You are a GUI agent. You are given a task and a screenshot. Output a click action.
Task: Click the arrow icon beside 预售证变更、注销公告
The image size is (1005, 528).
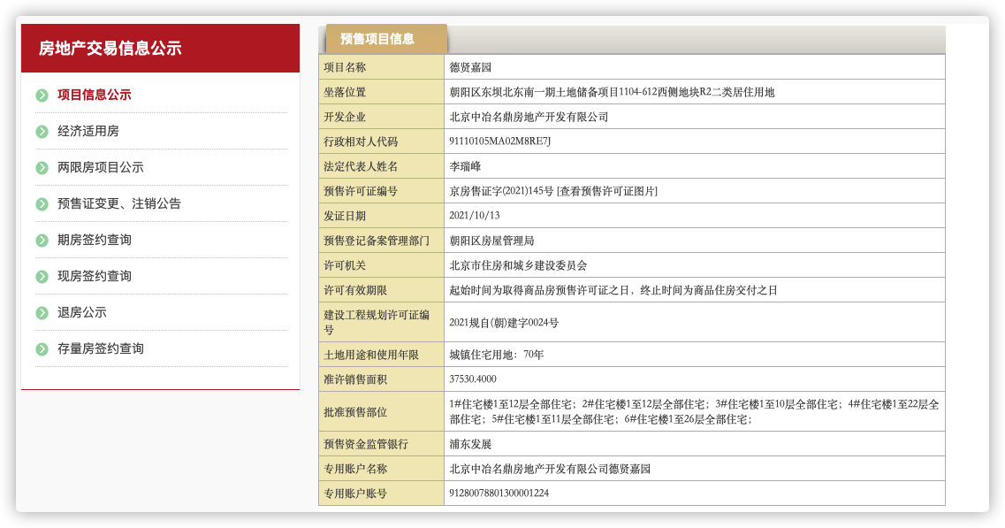coord(42,204)
